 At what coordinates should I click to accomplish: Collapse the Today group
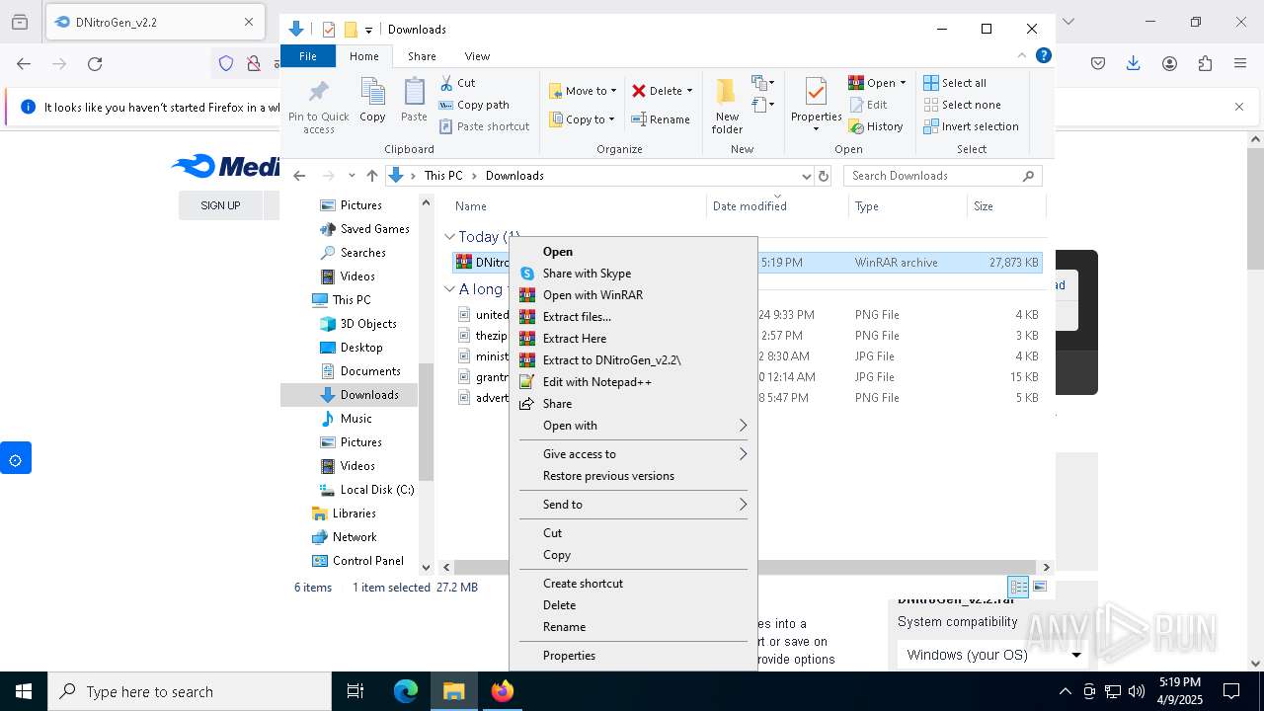click(449, 237)
